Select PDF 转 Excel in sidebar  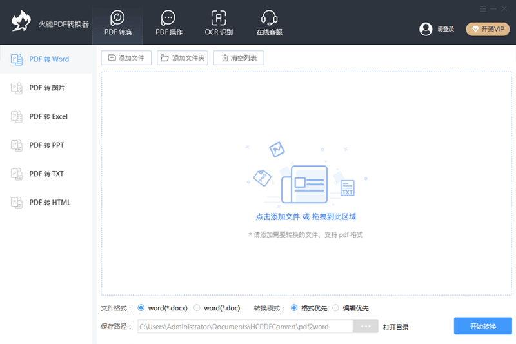46,117
